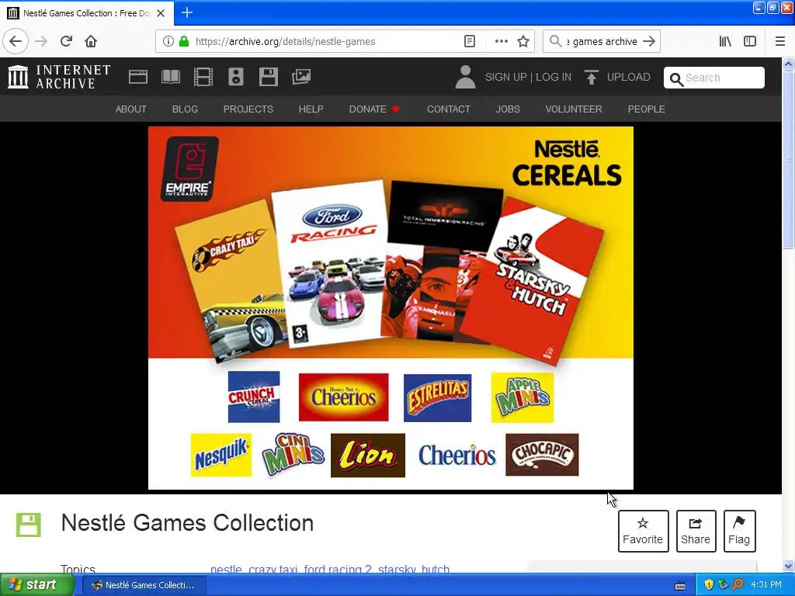Open the Audio speaker icon
This screenshot has height=596, width=795.
tap(236, 77)
